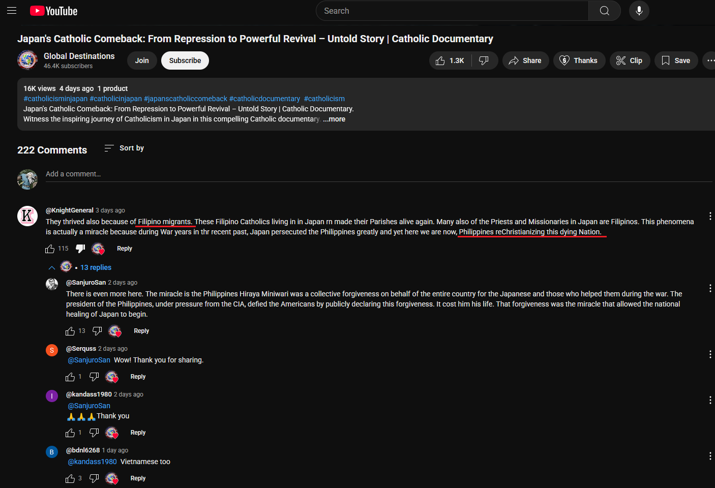Dislike @SanjuroSan's reply
This screenshot has width=715, height=488.
[x=97, y=331]
